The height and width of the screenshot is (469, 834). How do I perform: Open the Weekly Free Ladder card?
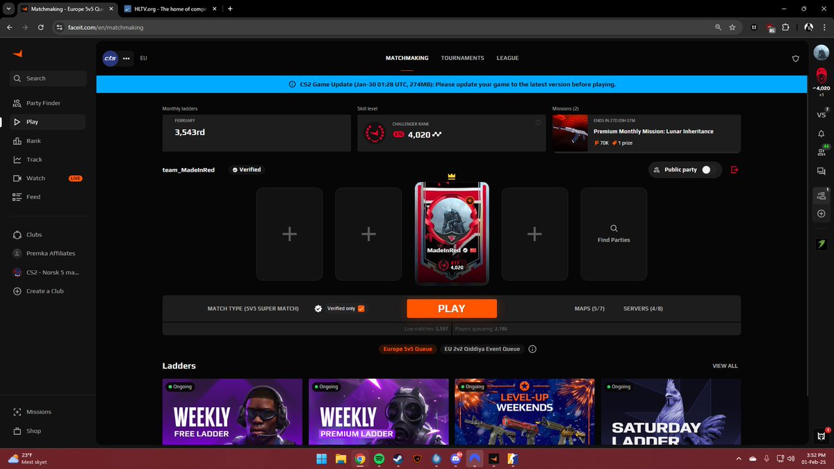click(232, 411)
